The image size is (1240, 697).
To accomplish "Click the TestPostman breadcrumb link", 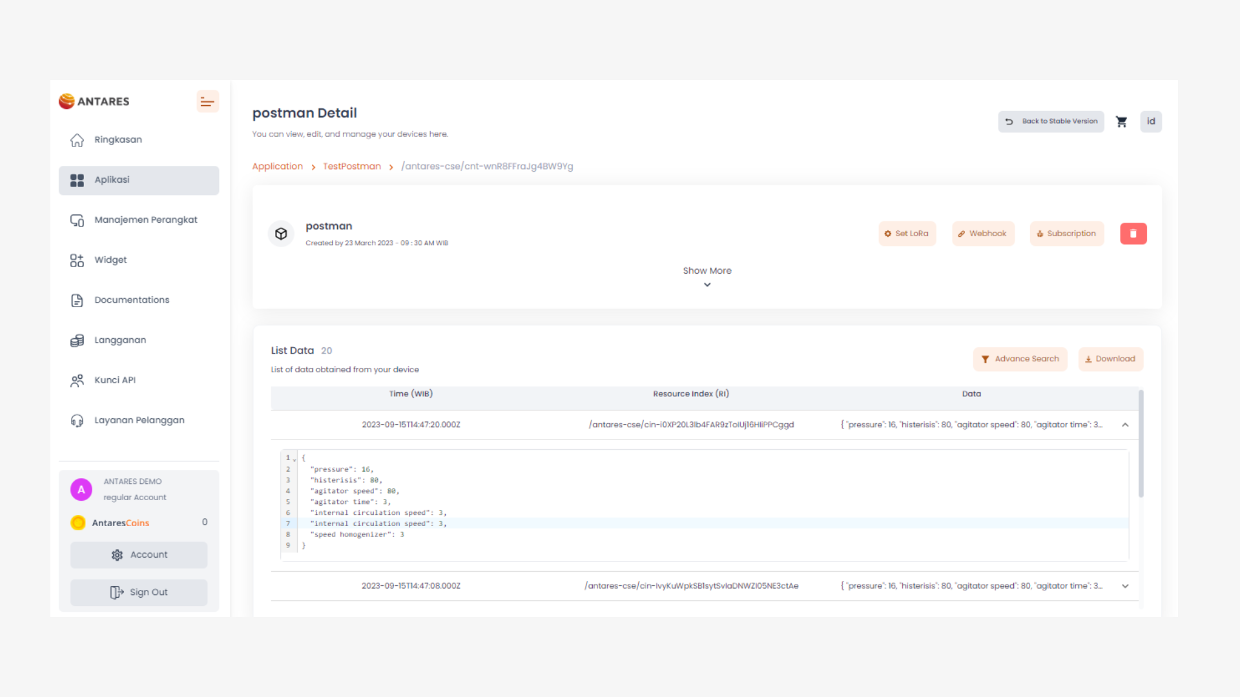I will coord(352,167).
